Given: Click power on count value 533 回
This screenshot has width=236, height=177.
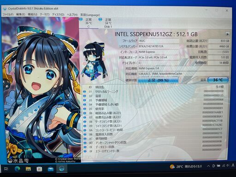Looking at the screenshot, I should (x=219, y=57).
